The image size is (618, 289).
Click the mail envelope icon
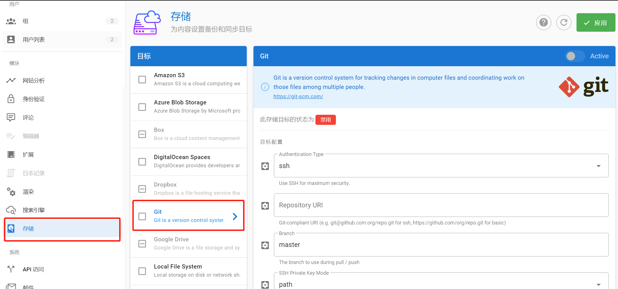(11, 286)
